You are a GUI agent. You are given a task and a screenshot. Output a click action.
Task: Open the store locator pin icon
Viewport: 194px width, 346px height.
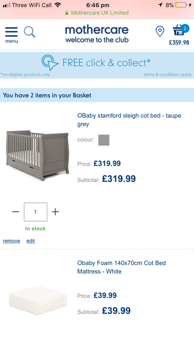tap(160, 31)
